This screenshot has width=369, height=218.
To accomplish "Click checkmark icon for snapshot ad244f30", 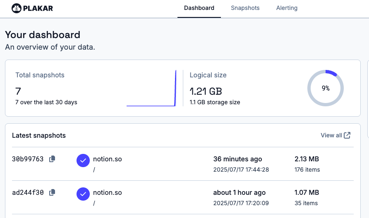I will 83,194.
